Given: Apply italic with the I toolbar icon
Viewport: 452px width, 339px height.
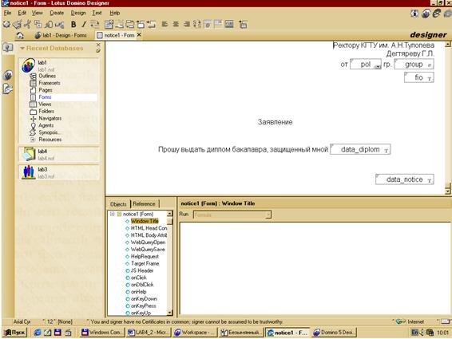Looking at the screenshot, I should point(84,25).
